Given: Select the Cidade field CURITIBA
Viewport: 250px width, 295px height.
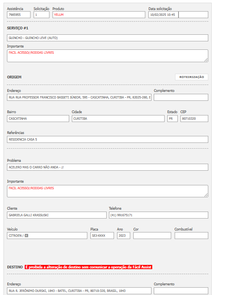Looking at the screenshot, I should 118,119.
